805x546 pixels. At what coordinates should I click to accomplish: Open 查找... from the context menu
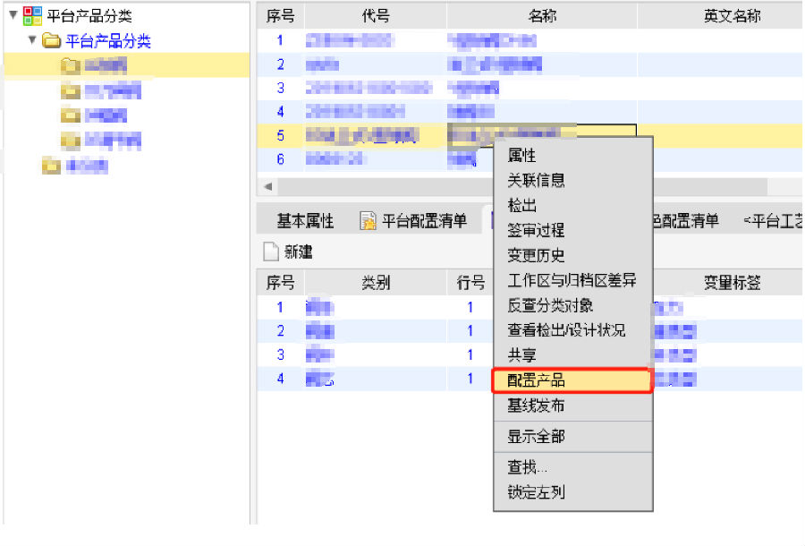pos(527,467)
